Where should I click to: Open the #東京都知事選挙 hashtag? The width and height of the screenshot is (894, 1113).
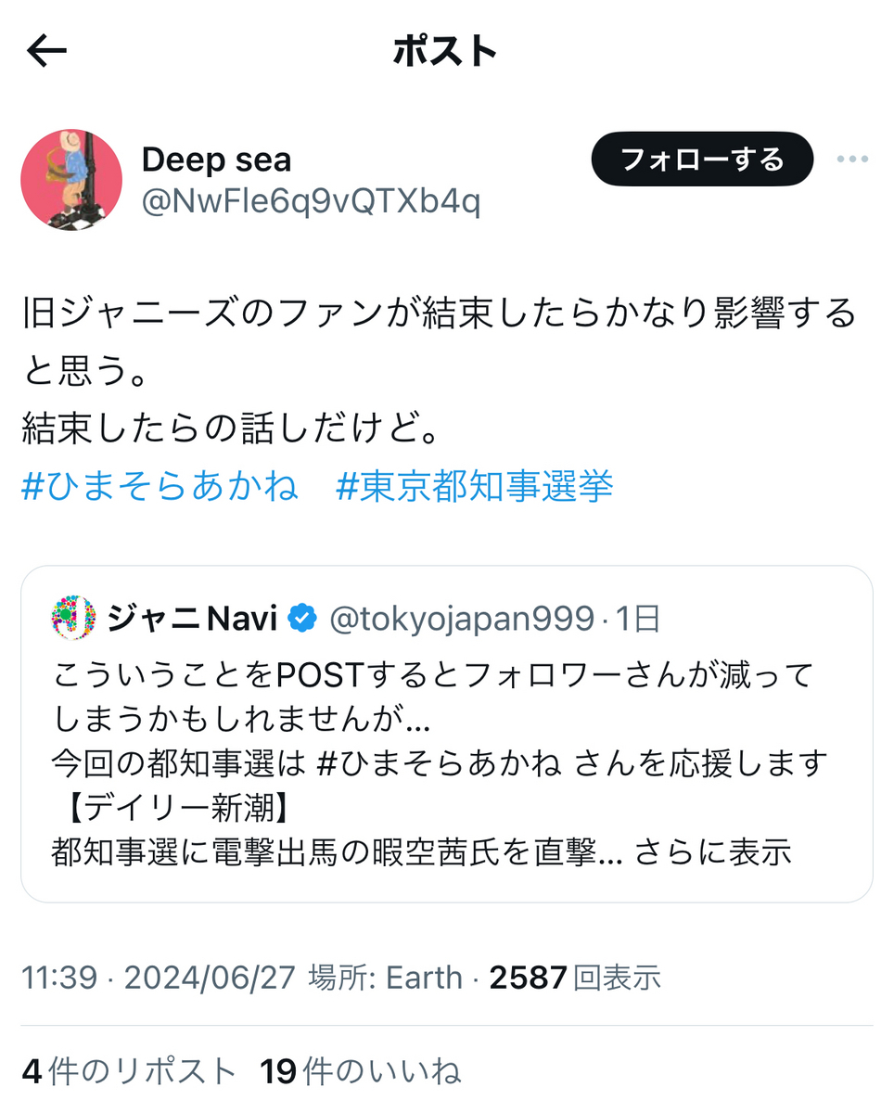(474, 486)
